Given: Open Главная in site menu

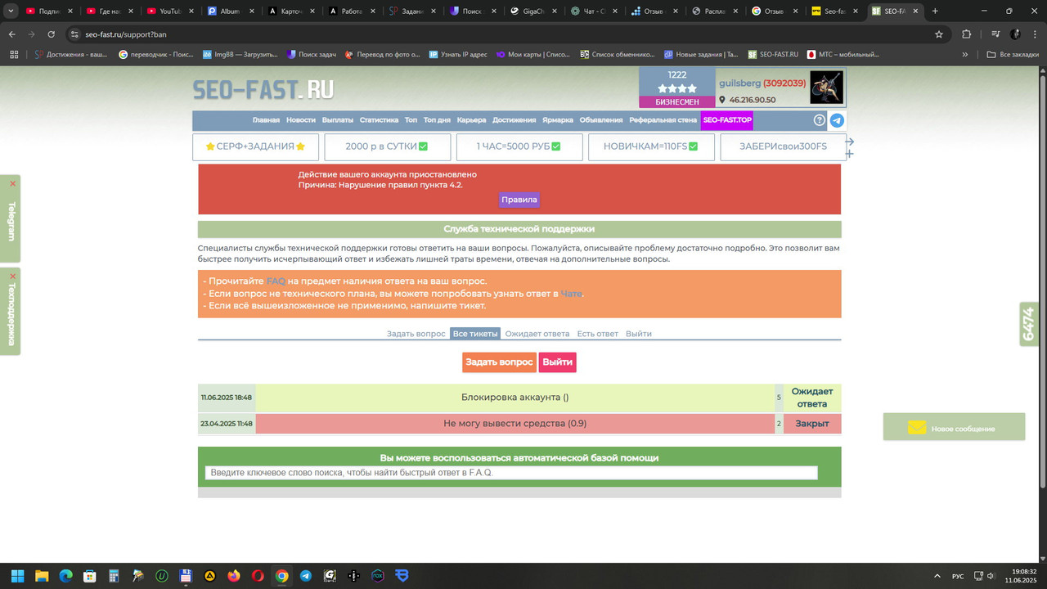Looking at the screenshot, I should click(x=266, y=120).
